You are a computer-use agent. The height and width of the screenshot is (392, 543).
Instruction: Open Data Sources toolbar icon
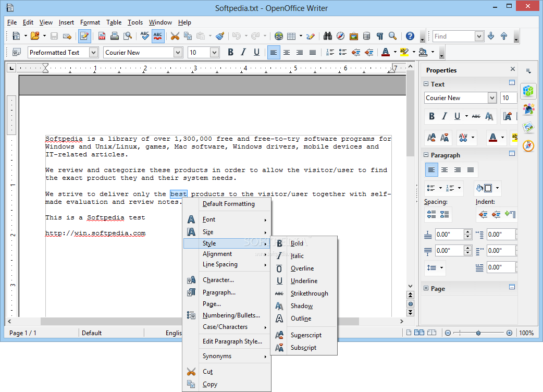[x=367, y=36]
